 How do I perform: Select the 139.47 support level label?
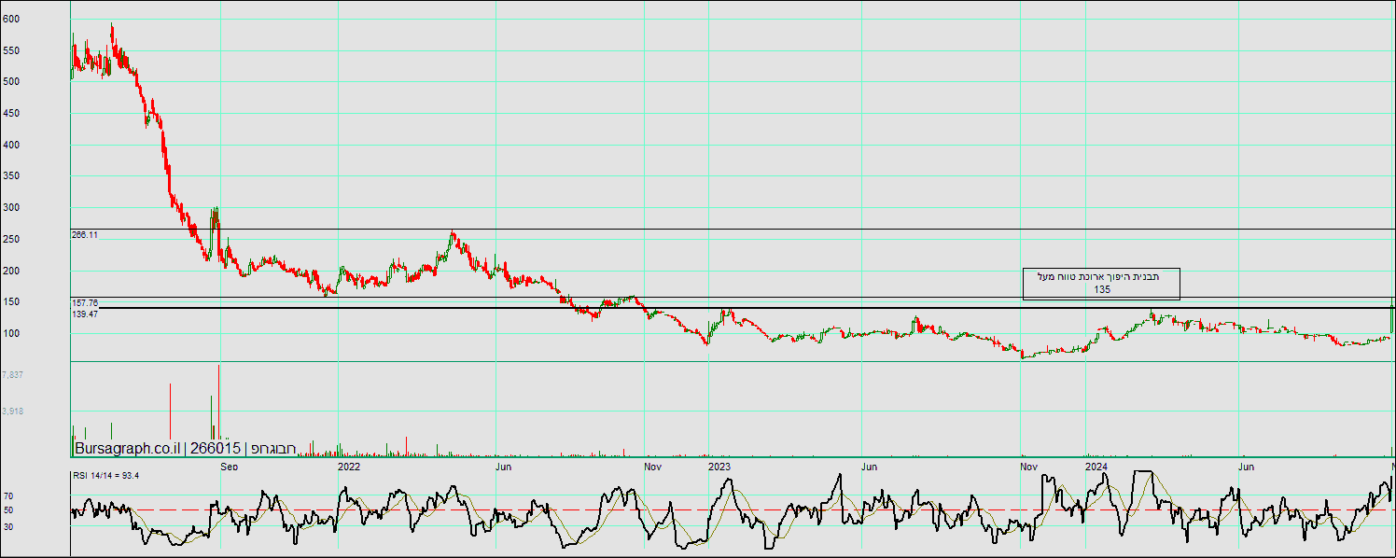tap(85, 314)
